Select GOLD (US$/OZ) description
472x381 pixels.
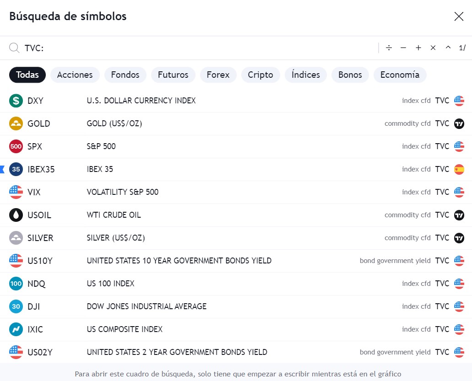tap(114, 123)
